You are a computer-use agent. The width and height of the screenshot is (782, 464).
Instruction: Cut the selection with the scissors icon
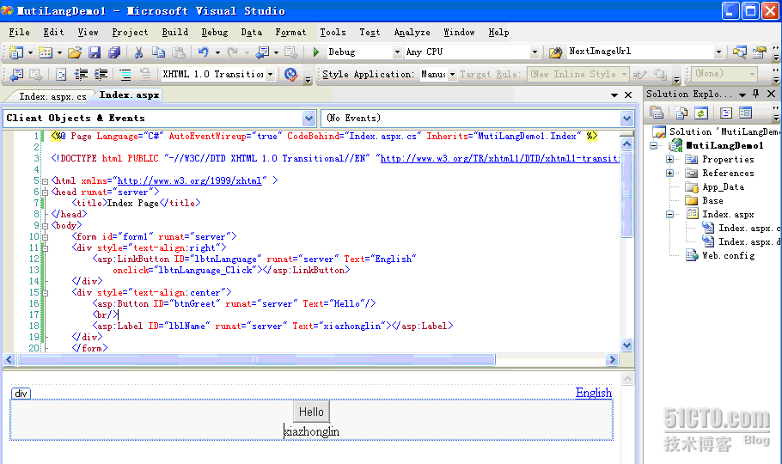tap(139, 52)
